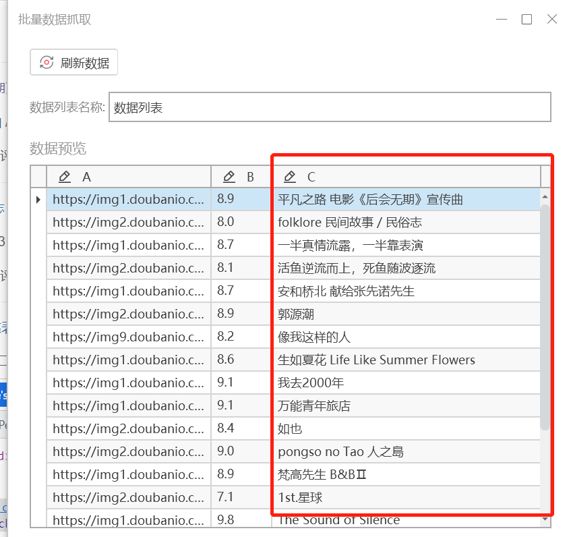
Task: Select rating cell 8.4 in 如也 row
Action: tap(241, 428)
